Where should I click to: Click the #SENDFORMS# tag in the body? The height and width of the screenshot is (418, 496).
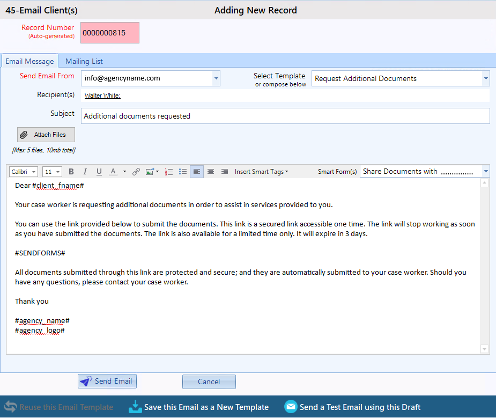40,253
